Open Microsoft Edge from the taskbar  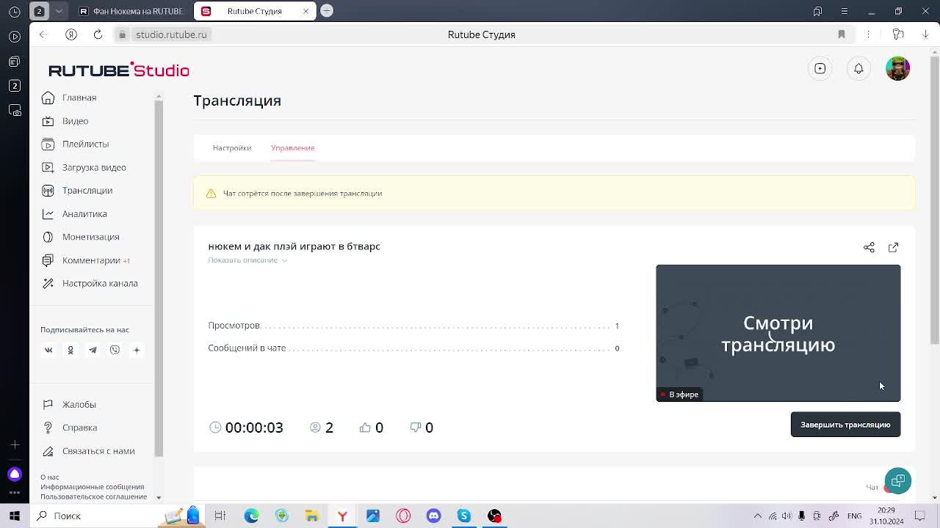[251, 516]
